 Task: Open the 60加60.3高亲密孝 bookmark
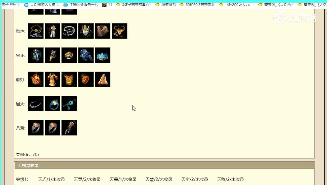197,4
